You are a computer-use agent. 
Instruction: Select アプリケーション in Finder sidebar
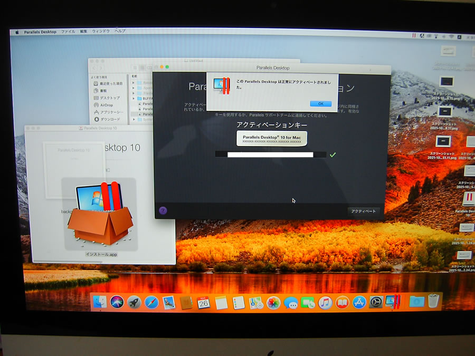(x=108, y=112)
